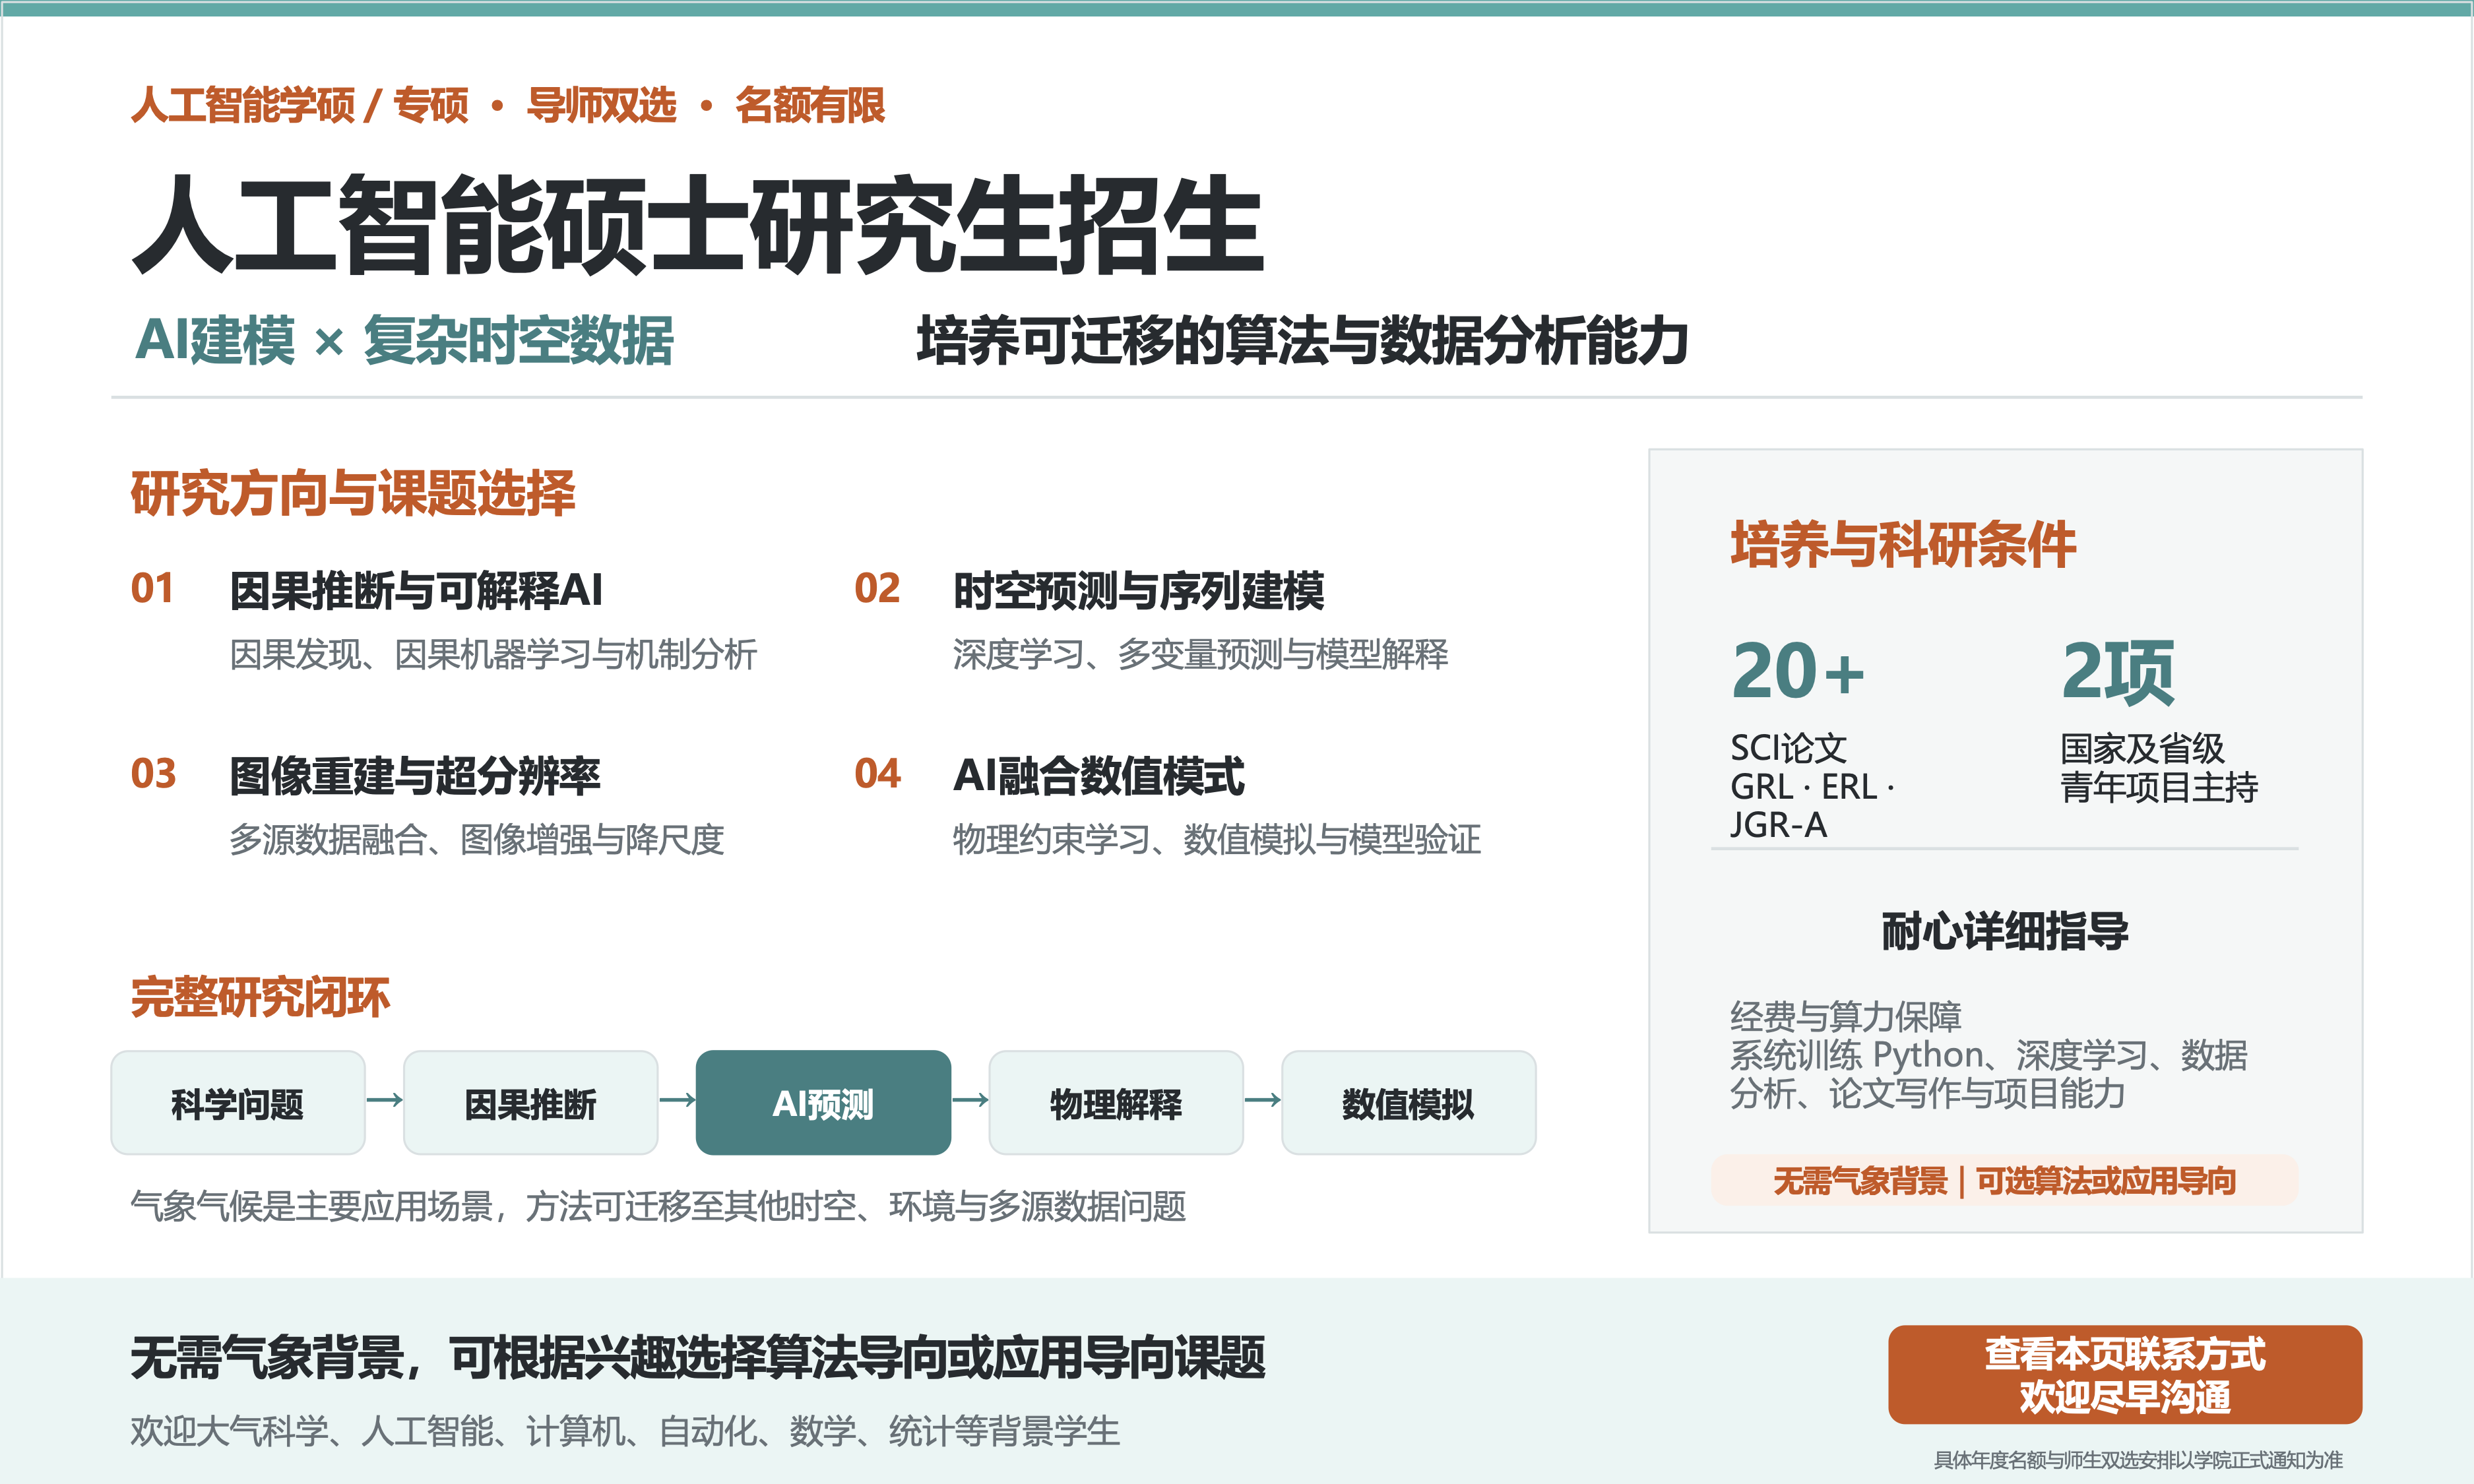Select the 科学问题 flow box
The height and width of the screenshot is (1484, 2474).
(238, 1102)
